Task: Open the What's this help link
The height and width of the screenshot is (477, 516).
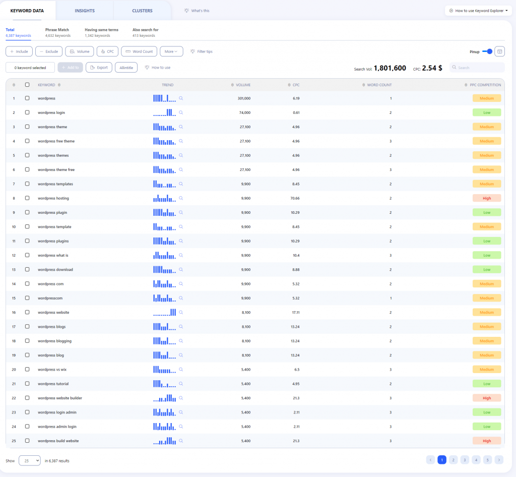Action: coord(197,11)
